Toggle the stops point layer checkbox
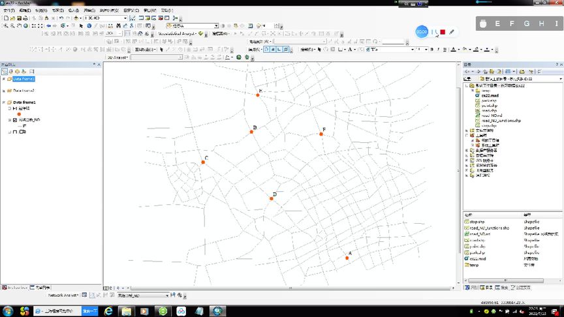 pyautogui.click(x=15, y=108)
